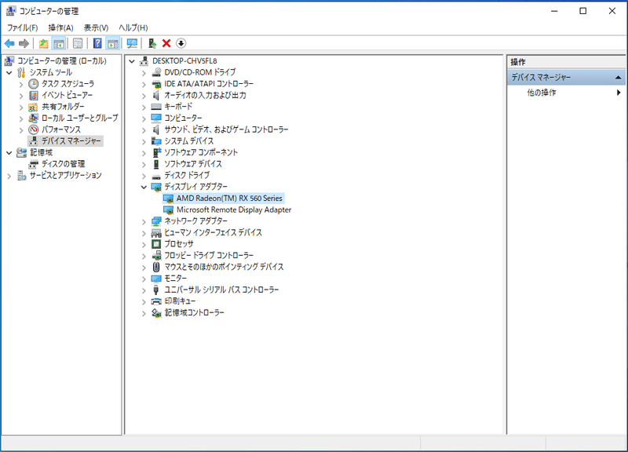Expand the 共有フォルダー tree node

(x=21, y=108)
